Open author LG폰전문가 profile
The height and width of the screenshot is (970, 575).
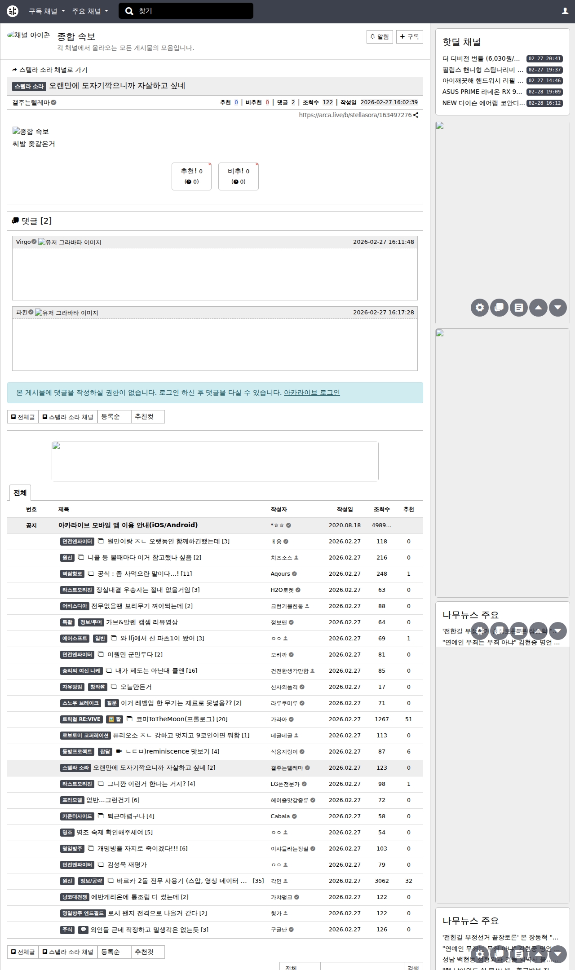point(286,784)
